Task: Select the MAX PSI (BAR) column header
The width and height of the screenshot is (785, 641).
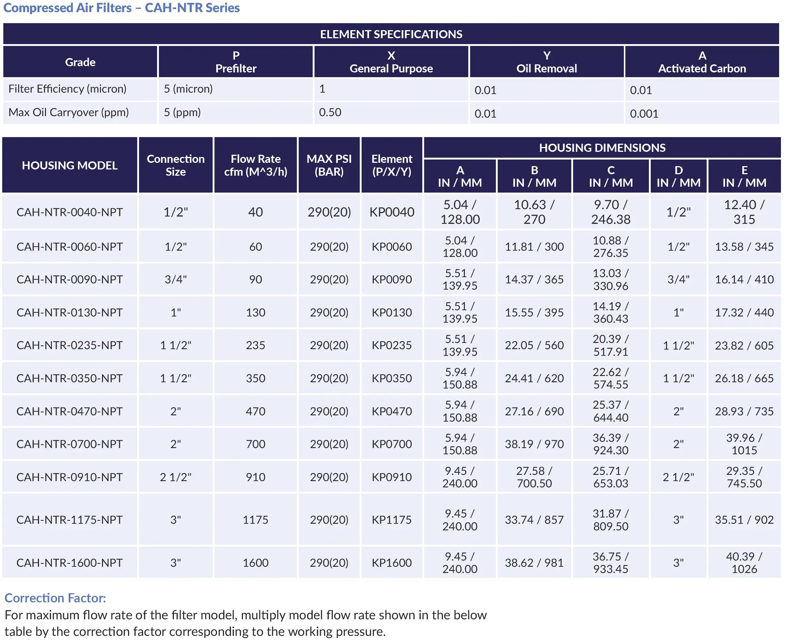Action: point(328,165)
